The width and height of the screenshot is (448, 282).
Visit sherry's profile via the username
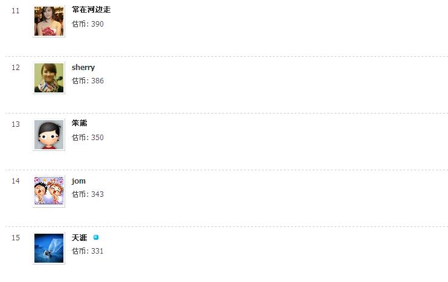pos(83,67)
